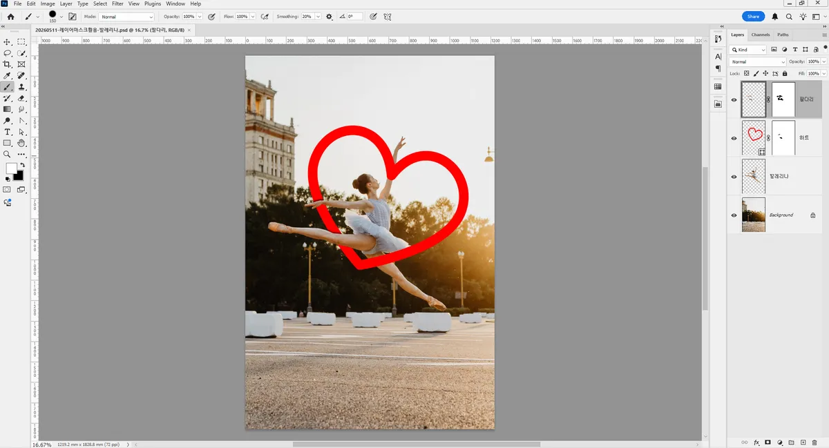The height and width of the screenshot is (448, 829).
Task: Open the Filter menu
Action: pos(118,4)
